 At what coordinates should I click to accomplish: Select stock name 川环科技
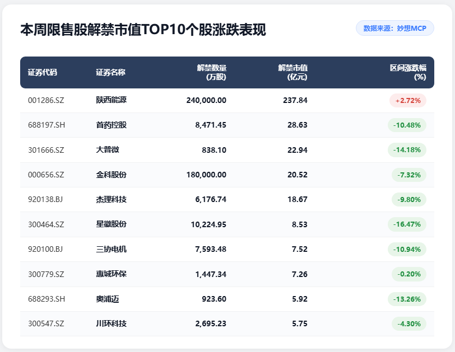111,323
